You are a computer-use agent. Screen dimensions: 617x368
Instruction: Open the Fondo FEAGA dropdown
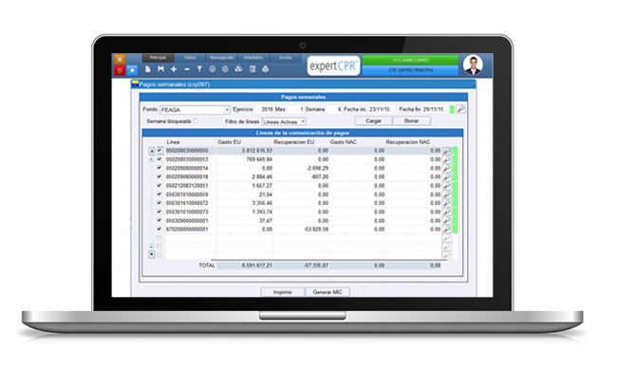point(227,110)
